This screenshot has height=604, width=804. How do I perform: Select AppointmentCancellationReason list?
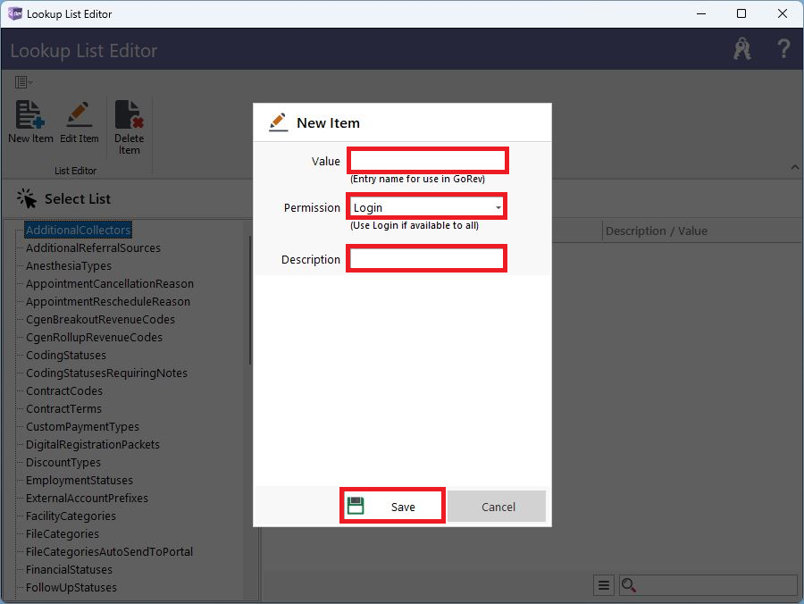(110, 283)
